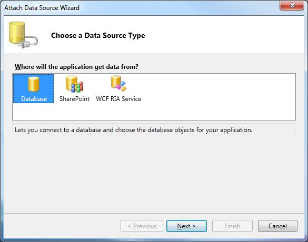Click the "Attach Data Source Wizard" title bar

[x=42, y=8]
